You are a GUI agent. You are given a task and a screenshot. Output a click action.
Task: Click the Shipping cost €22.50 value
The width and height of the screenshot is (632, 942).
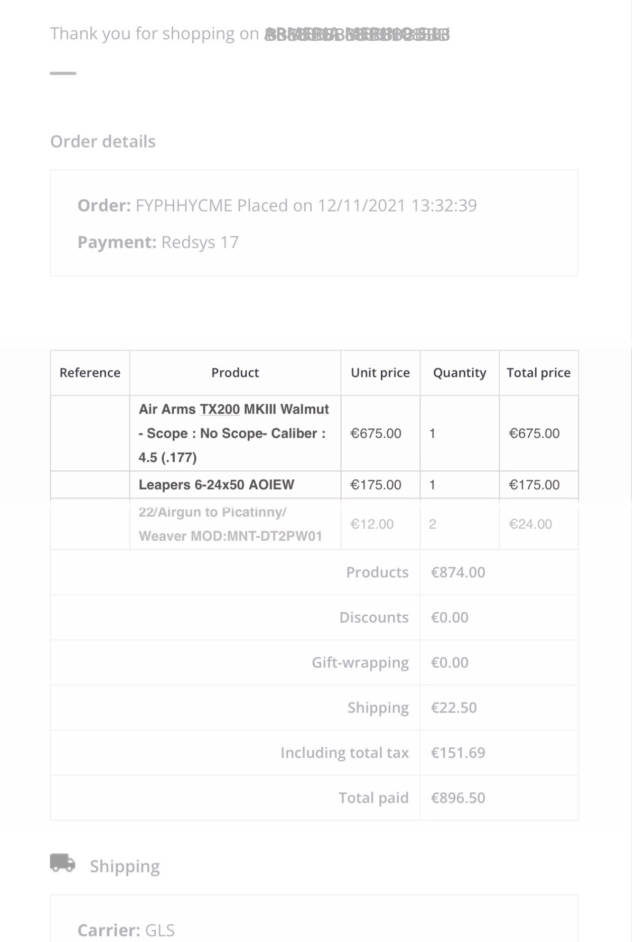click(454, 708)
